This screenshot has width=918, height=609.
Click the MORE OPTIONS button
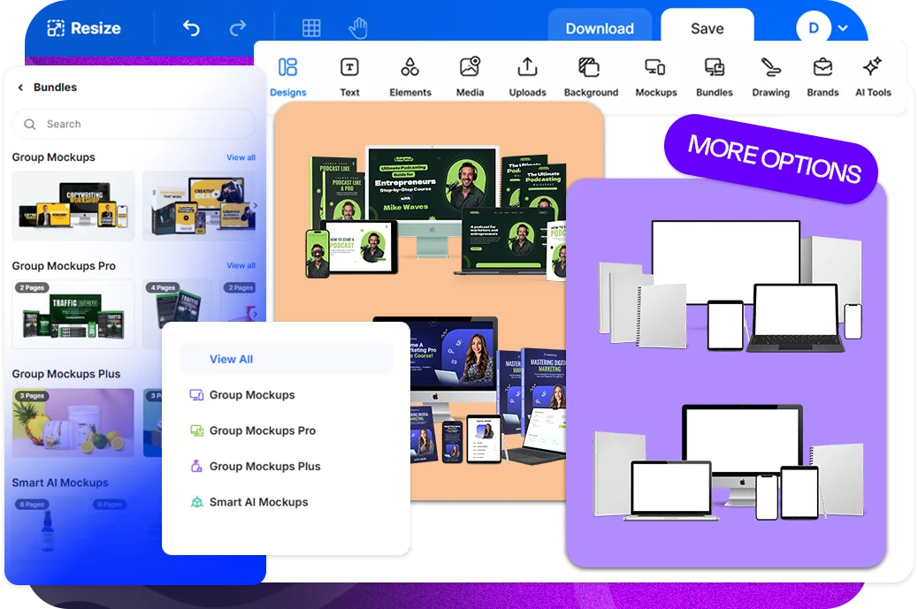772,158
